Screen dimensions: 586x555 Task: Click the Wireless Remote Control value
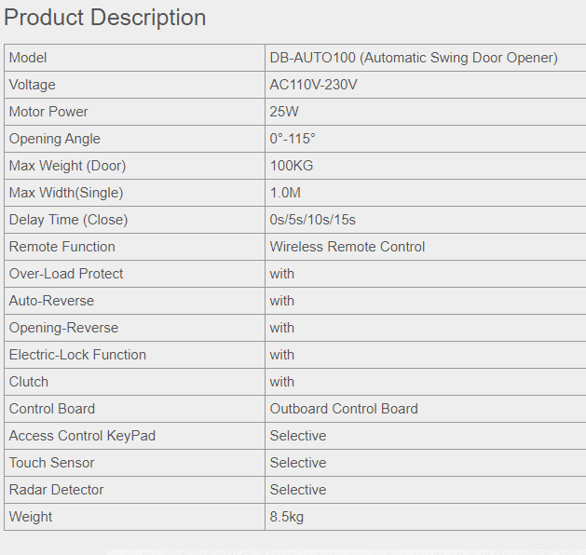[348, 247]
